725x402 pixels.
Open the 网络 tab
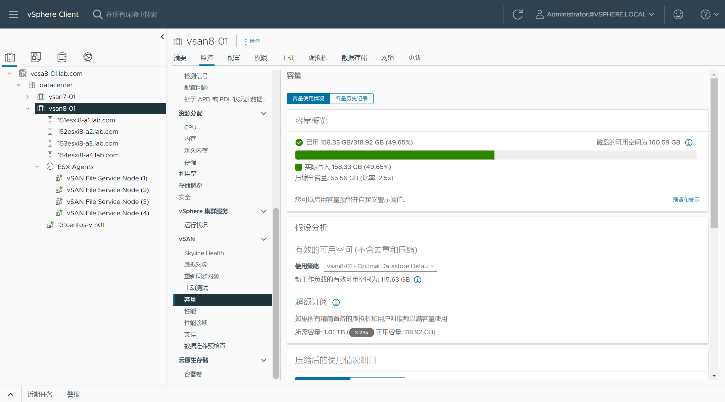tap(388, 58)
